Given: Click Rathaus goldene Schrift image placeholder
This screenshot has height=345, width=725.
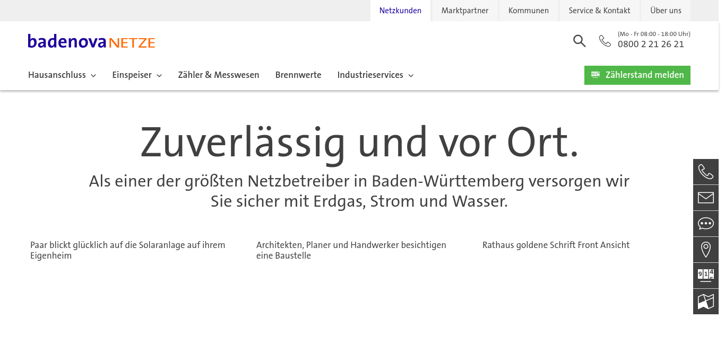Looking at the screenshot, I should point(556,245).
